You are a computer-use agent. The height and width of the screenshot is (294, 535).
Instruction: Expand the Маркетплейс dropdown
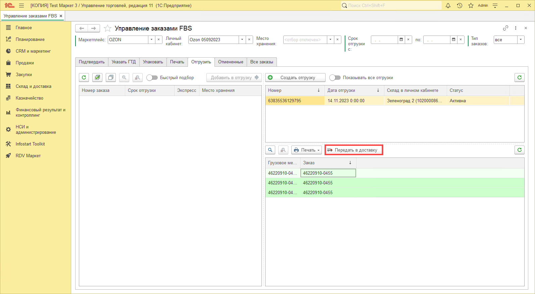tap(151, 40)
